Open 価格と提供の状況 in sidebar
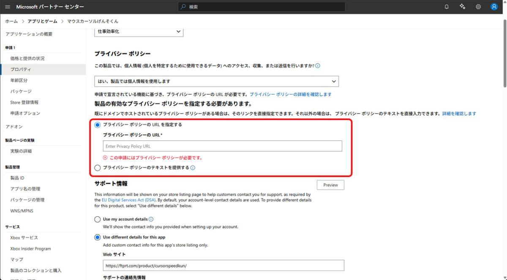 click(27, 58)
